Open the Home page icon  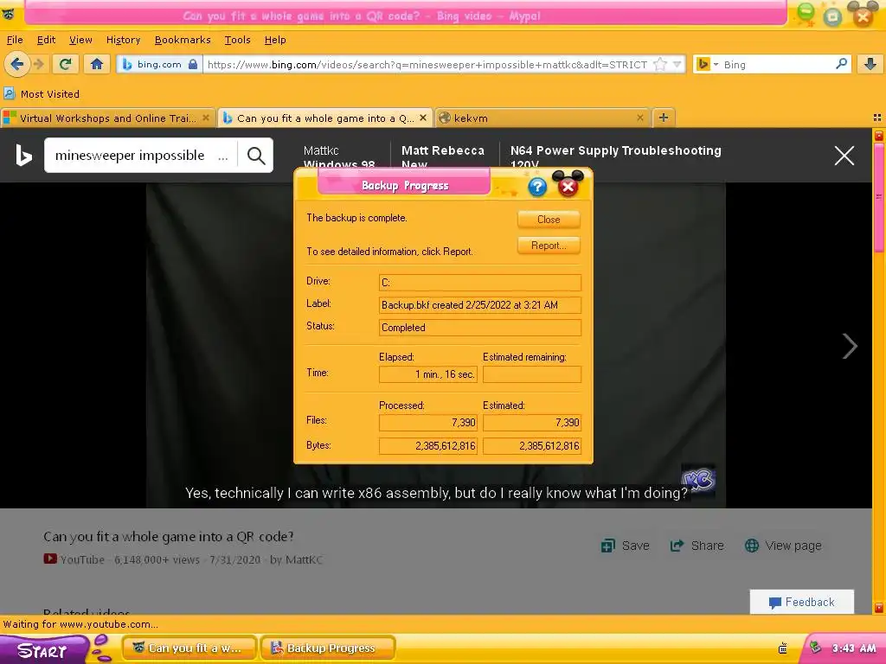[97, 64]
